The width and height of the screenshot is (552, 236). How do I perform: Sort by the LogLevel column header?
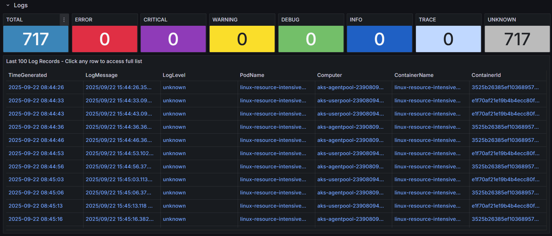click(174, 75)
